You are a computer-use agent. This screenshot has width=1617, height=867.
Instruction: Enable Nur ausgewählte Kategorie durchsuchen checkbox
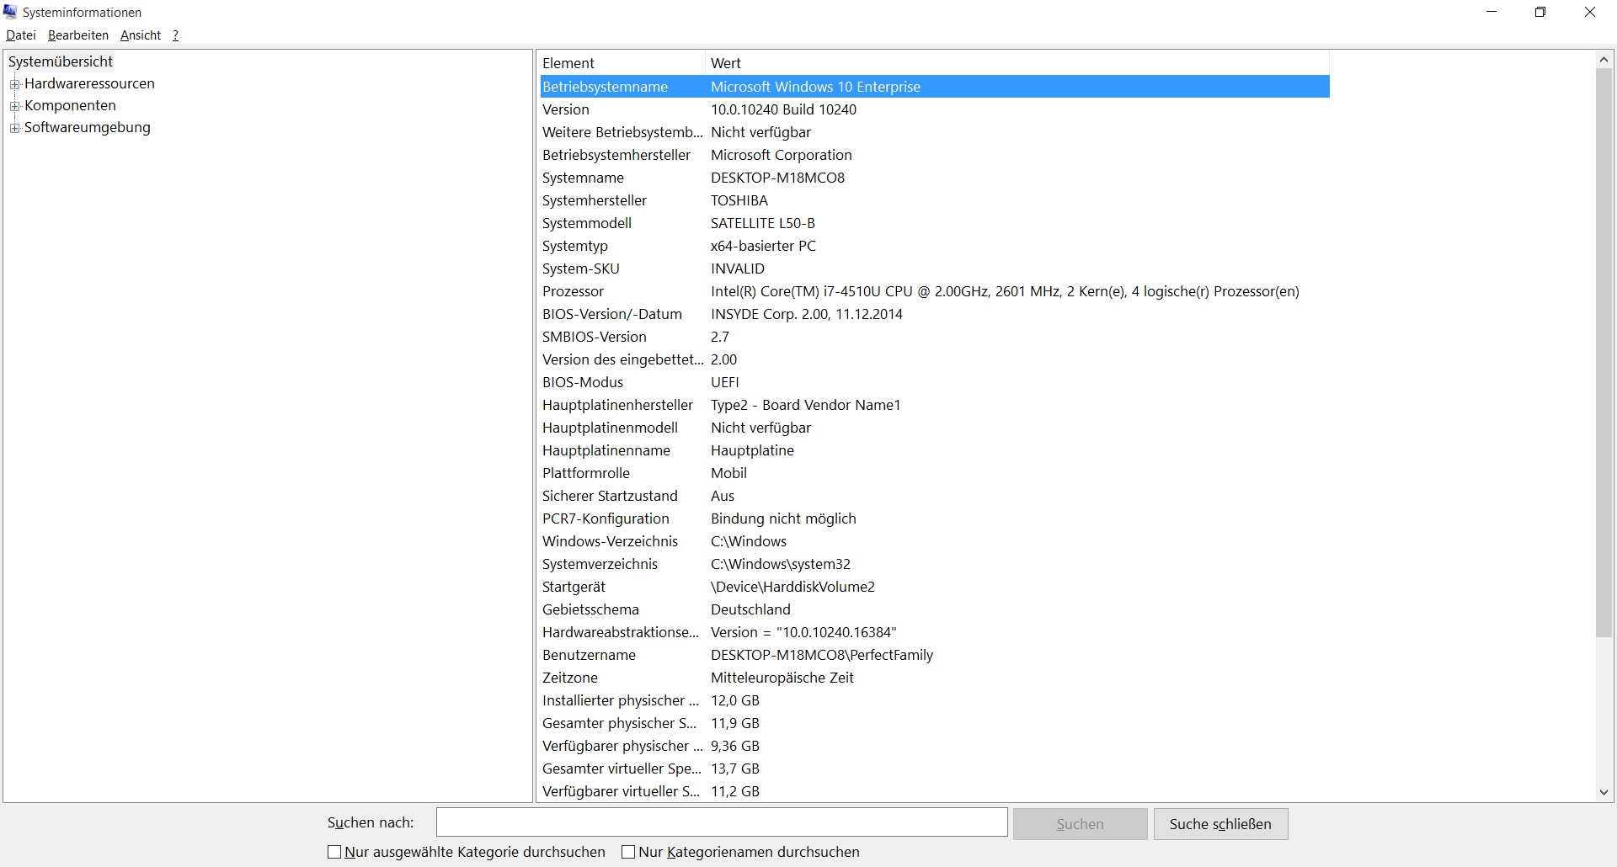click(x=334, y=852)
